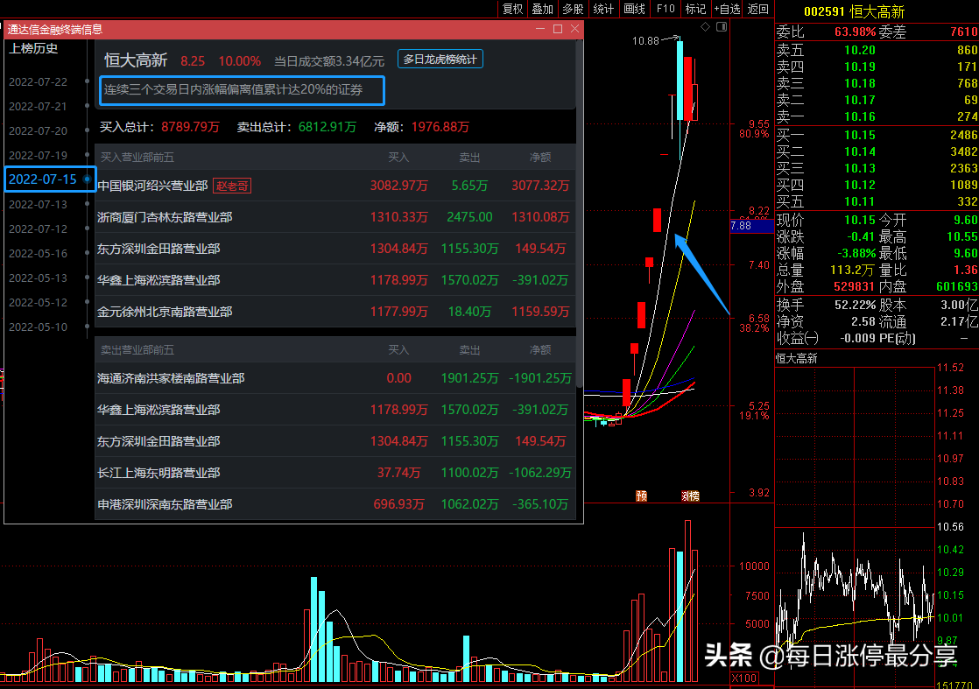Select date 2022-05-13 in history
Screen dimensions: 979x689
38,278
